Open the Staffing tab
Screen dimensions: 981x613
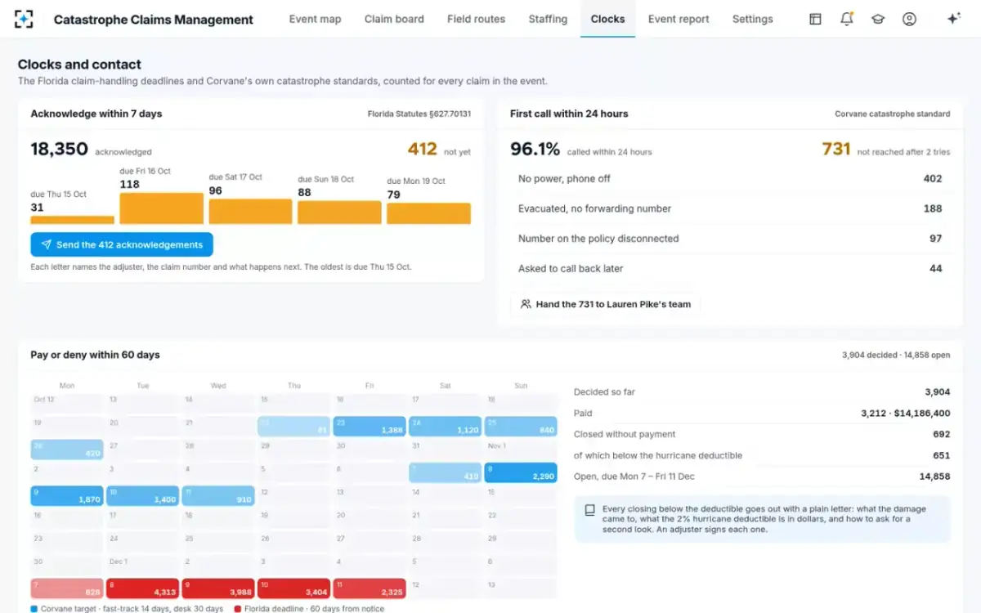pyautogui.click(x=548, y=19)
